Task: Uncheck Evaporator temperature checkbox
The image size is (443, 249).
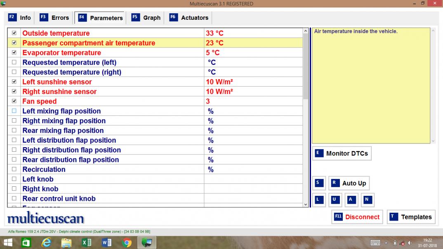Action: (x=14, y=52)
